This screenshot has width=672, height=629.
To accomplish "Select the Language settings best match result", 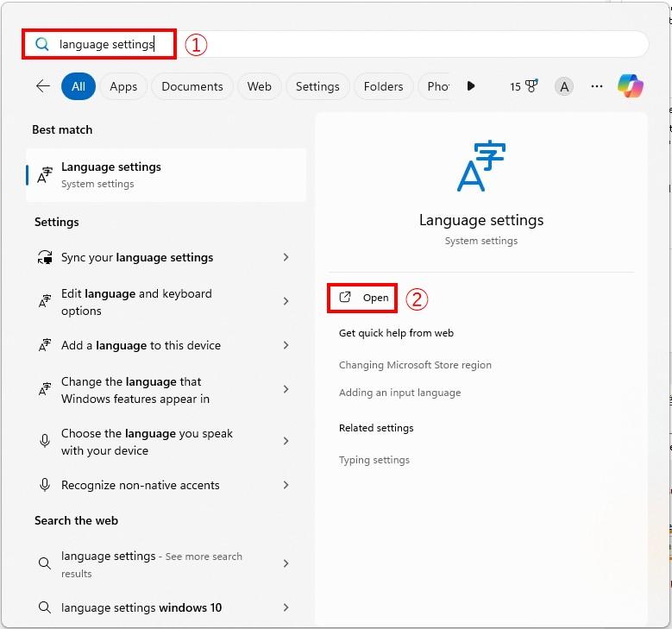I will tap(166, 175).
